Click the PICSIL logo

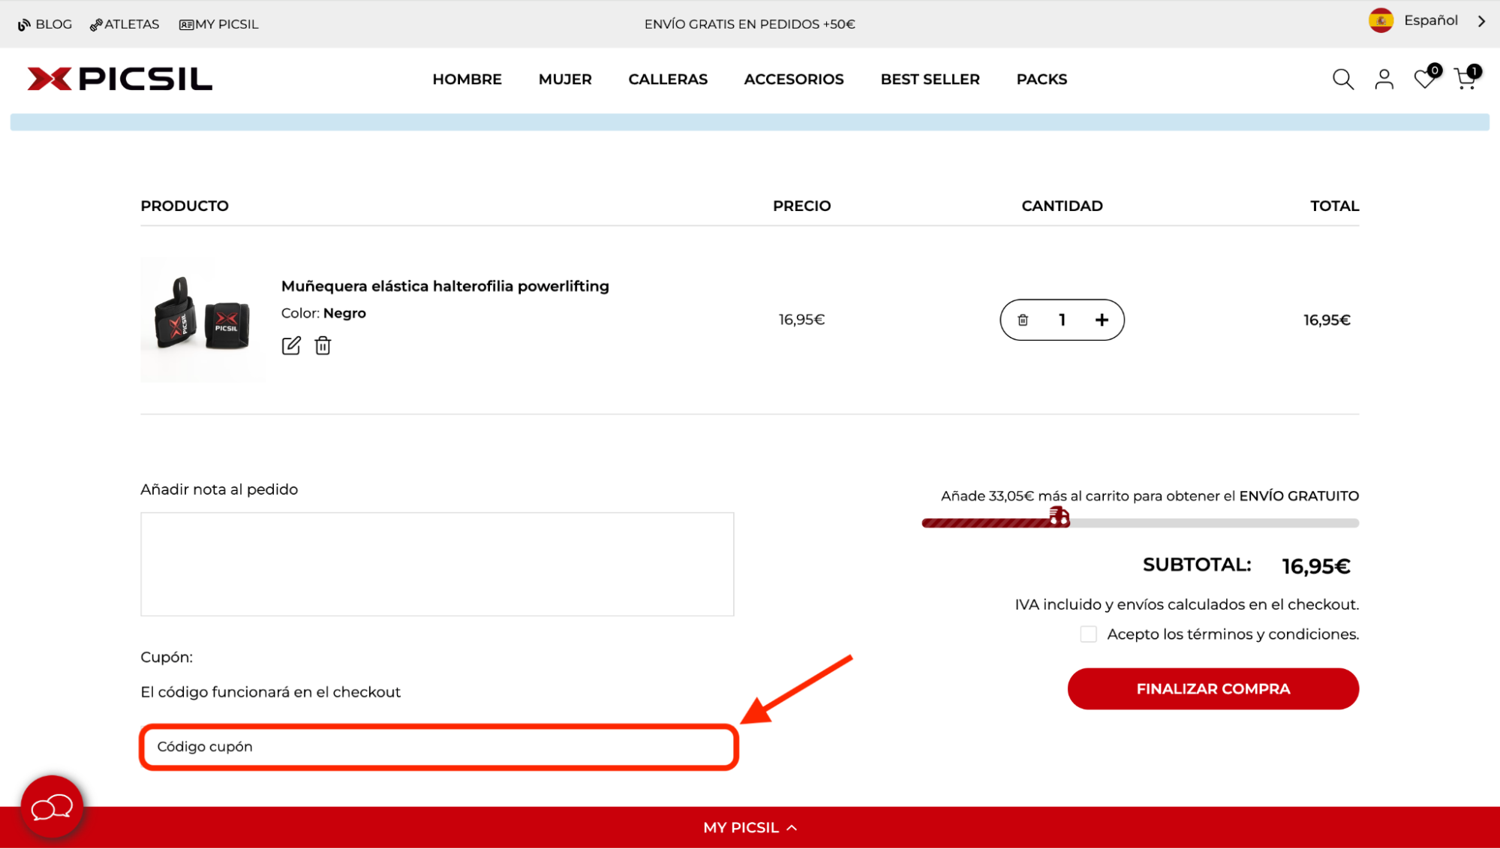click(x=120, y=79)
